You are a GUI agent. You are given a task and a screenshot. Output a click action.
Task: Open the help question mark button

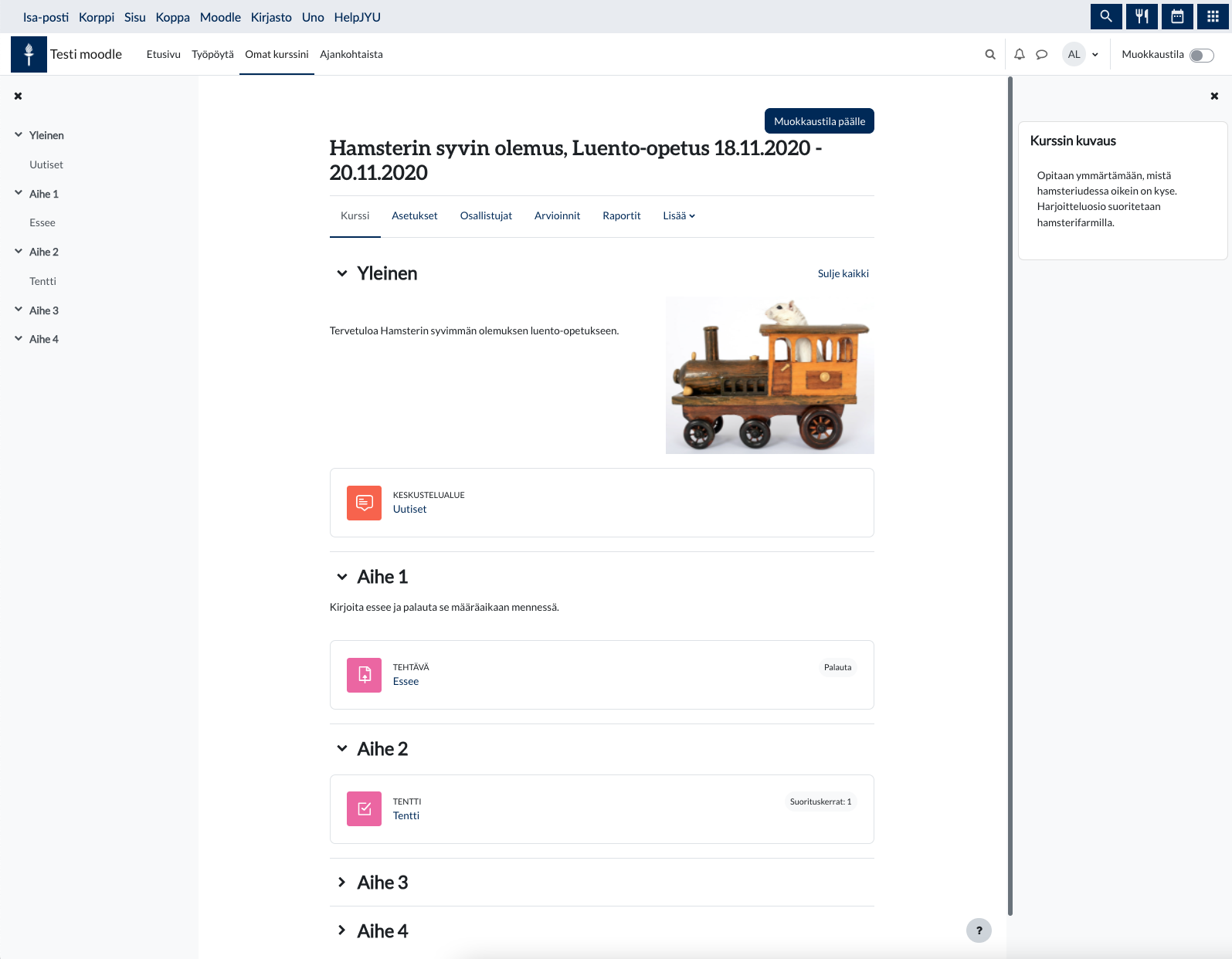(x=979, y=930)
